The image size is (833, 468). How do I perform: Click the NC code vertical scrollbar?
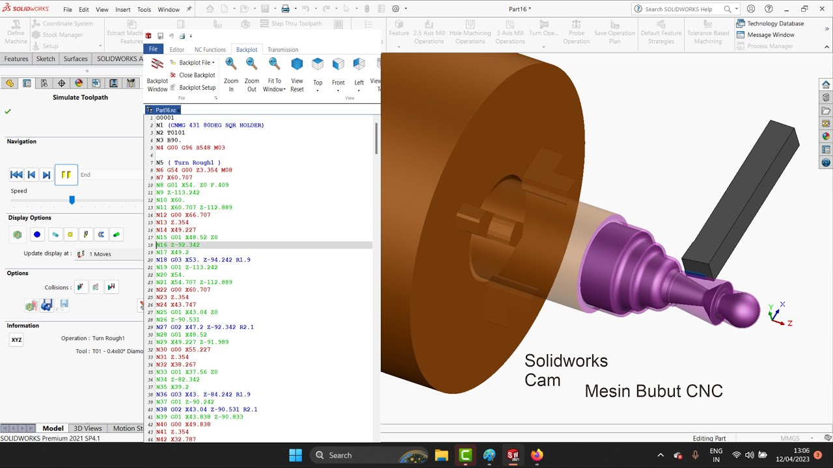(376, 138)
